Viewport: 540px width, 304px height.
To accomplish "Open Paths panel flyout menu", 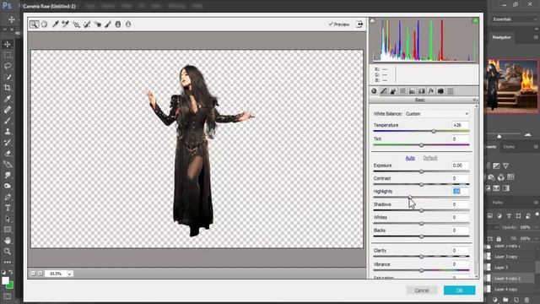I will pyautogui.click(x=537, y=203).
